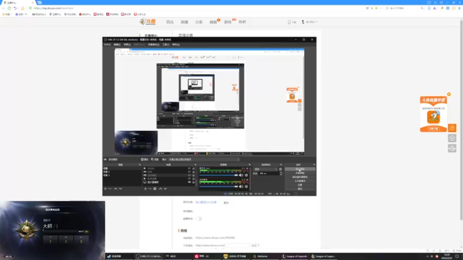The height and width of the screenshot is (260, 463).
Task: Click the Douyu companion app icon in ad
Action: pos(433,117)
